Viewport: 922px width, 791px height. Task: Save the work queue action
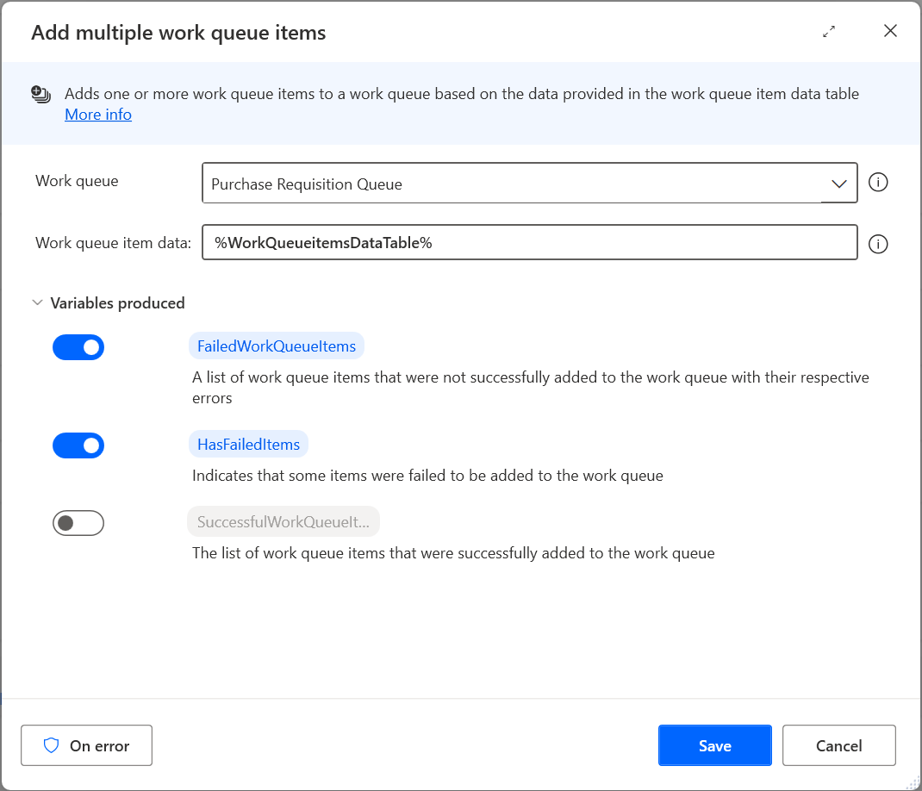pyautogui.click(x=714, y=745)
